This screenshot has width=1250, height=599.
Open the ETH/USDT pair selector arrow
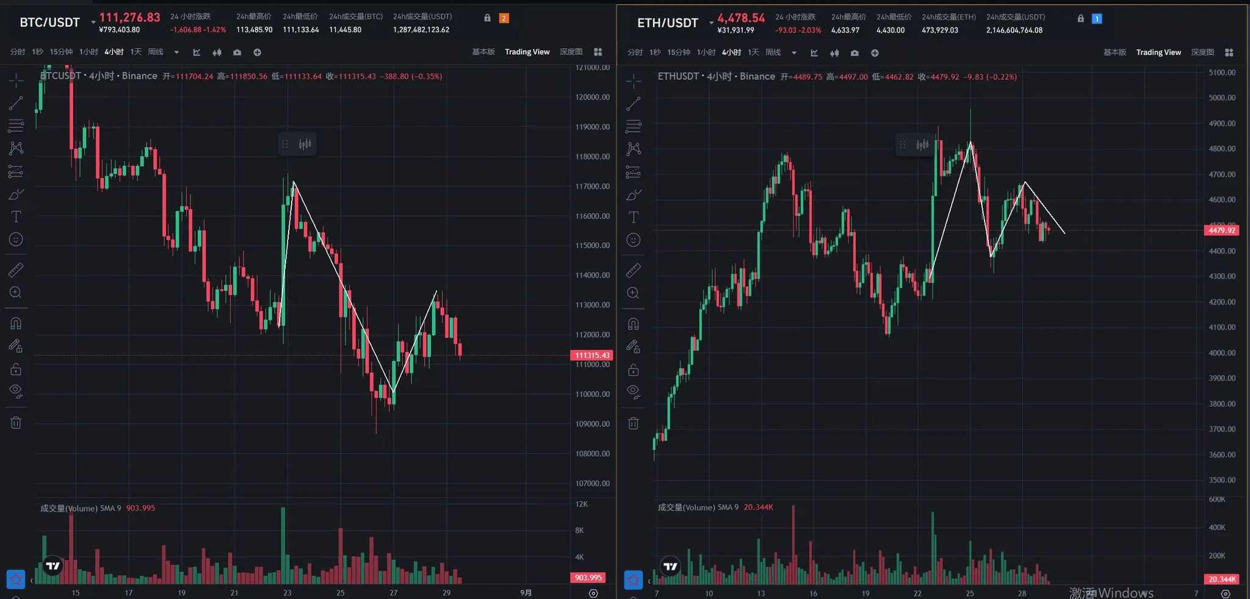click(712, 23)
